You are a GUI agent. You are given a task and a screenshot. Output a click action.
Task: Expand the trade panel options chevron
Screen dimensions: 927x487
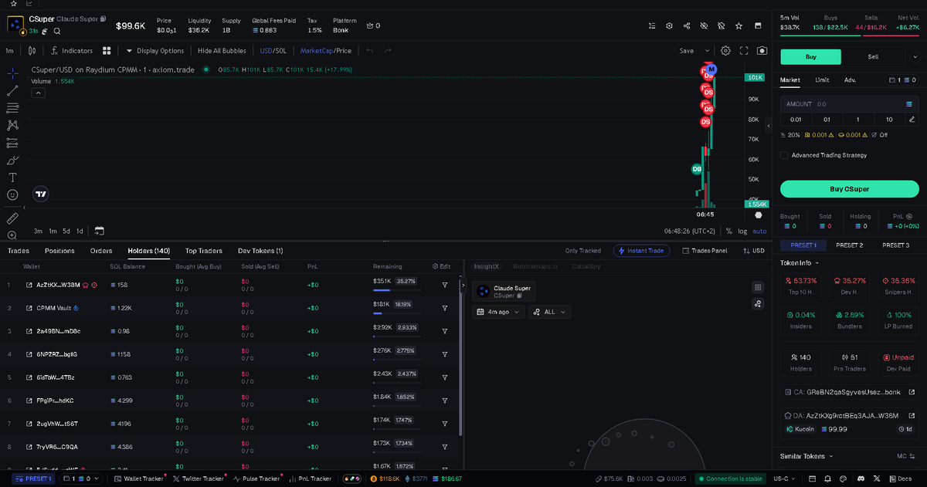click(x=915, y=56)
